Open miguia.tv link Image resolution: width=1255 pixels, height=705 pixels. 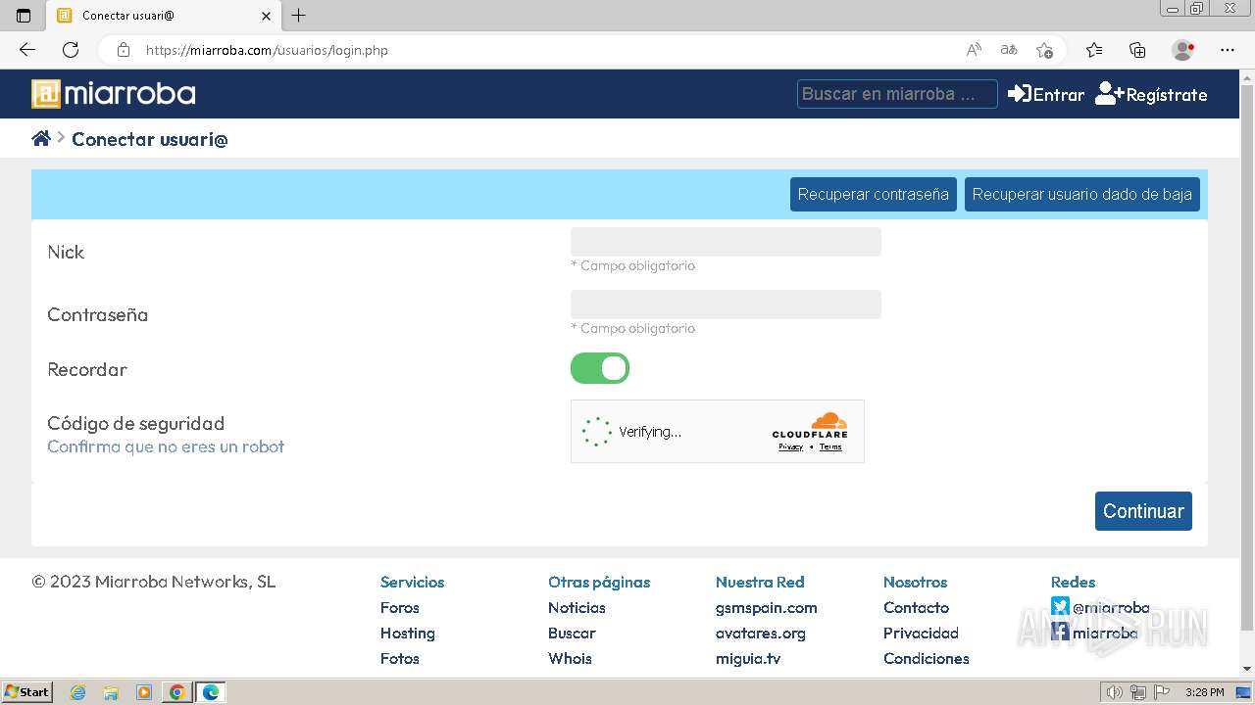748,658
